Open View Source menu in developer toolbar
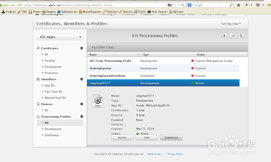This screenshot has height=162, width=271. [x=157, y=12]
